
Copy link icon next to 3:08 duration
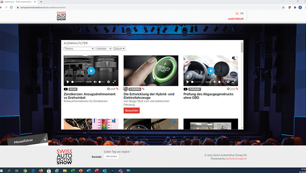coord(117,89)
